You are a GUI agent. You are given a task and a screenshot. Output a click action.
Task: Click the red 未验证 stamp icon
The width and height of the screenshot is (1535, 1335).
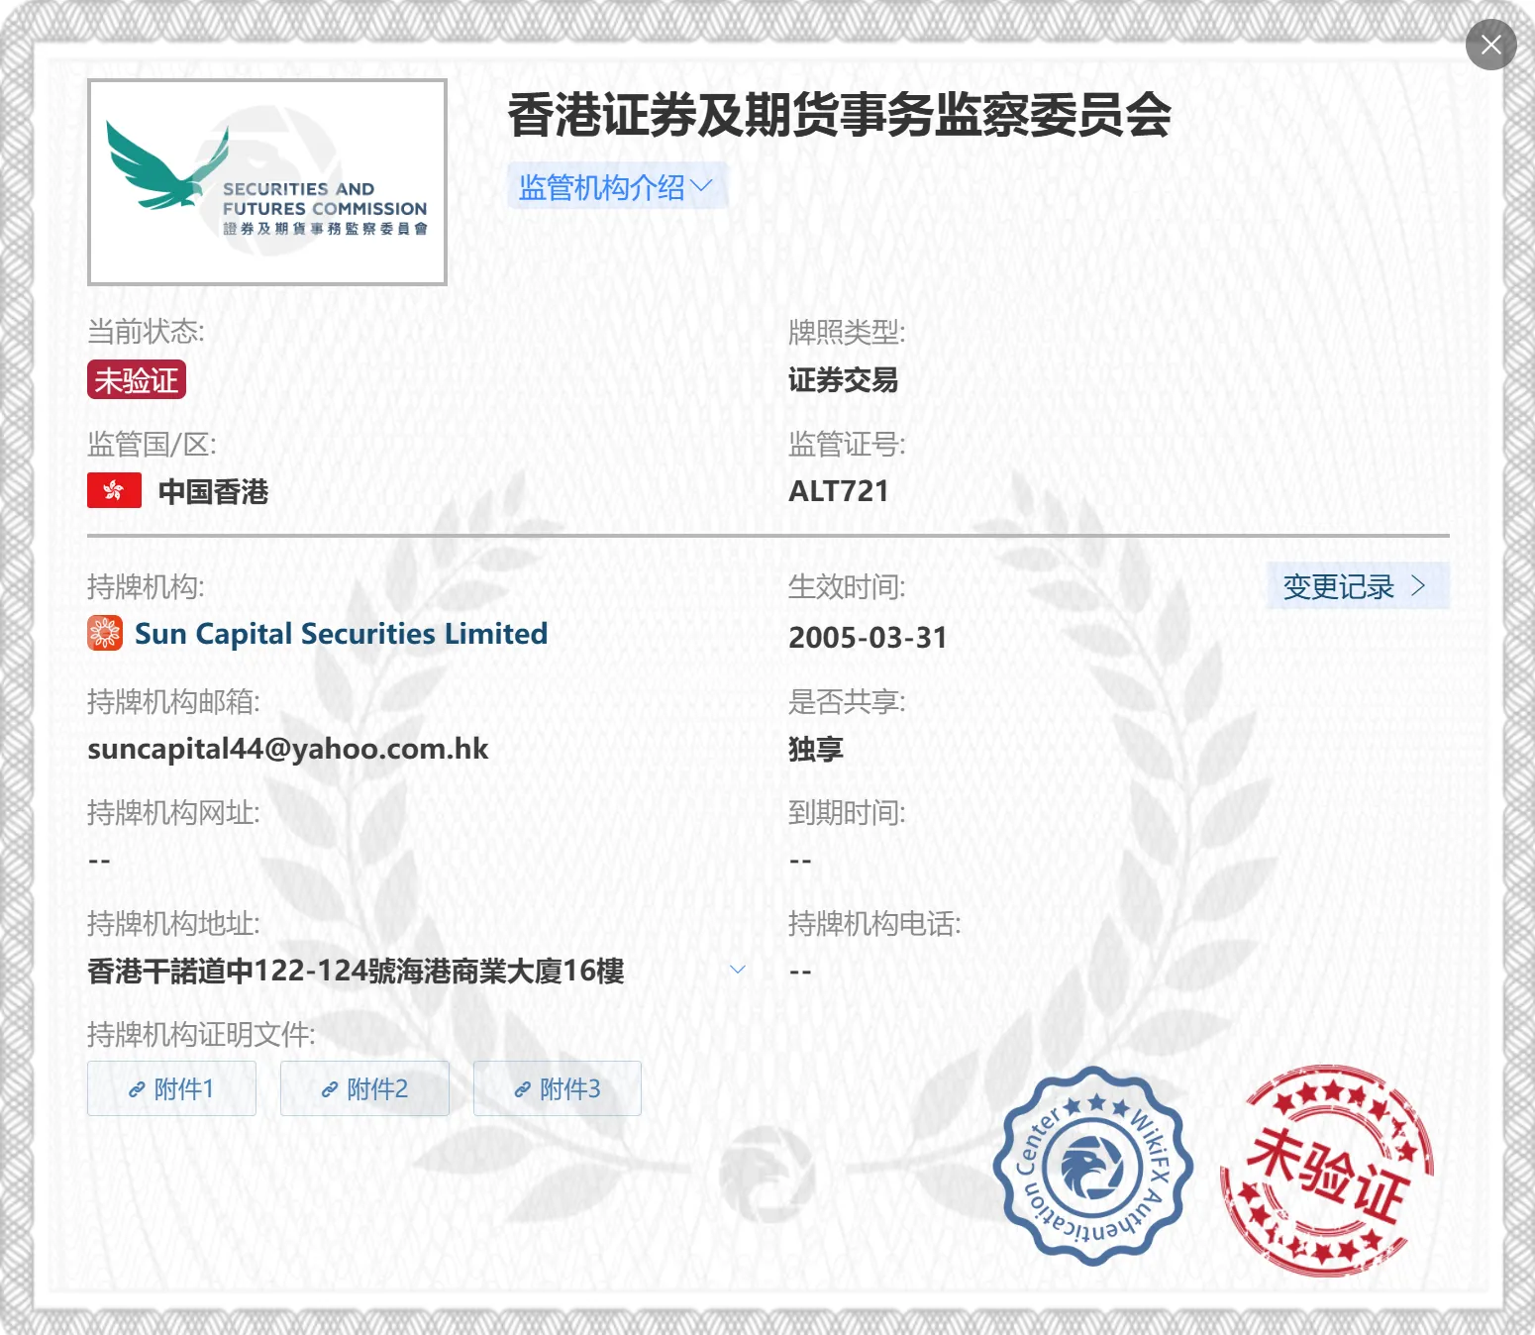[1327, 1171]
